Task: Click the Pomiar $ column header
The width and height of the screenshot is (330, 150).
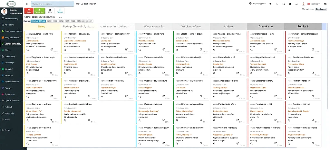Action: 303,26
